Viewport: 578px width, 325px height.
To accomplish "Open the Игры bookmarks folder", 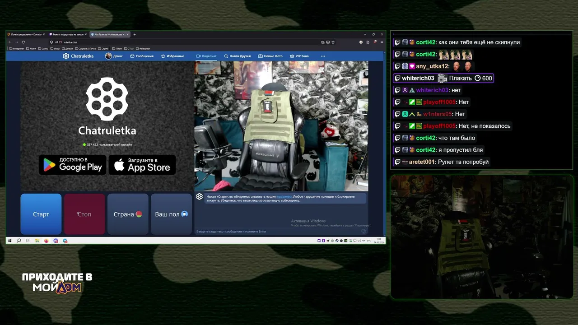I will (x=55, y=48).
